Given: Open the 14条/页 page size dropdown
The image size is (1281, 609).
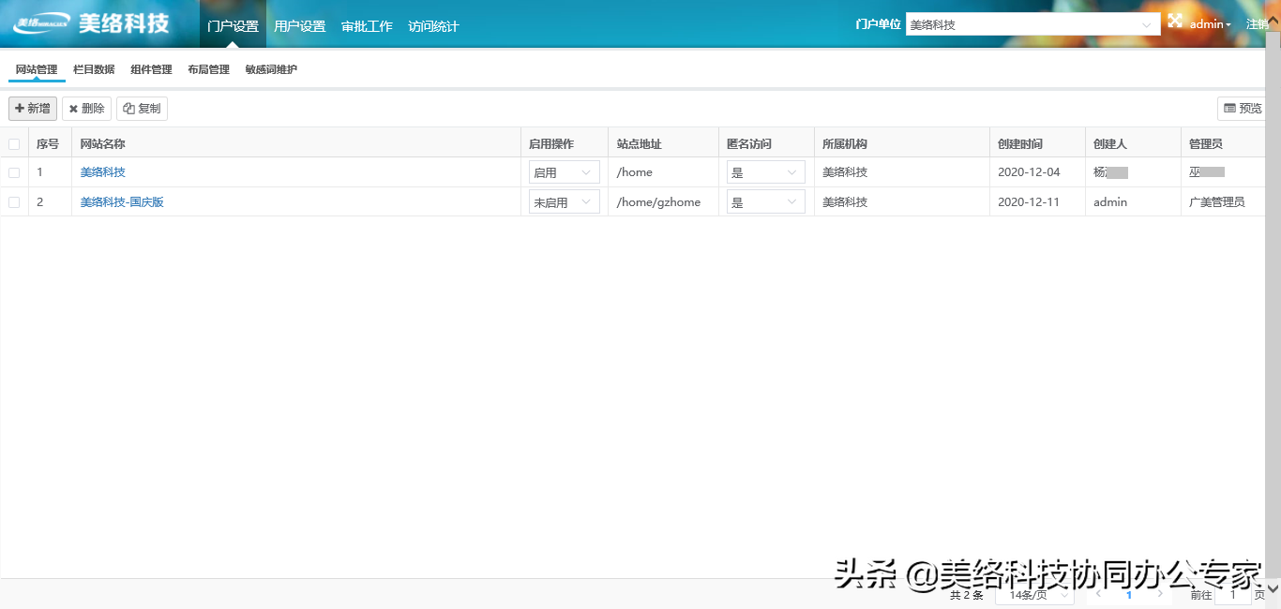Looking at the screenshot, I should pos(1034,594).
